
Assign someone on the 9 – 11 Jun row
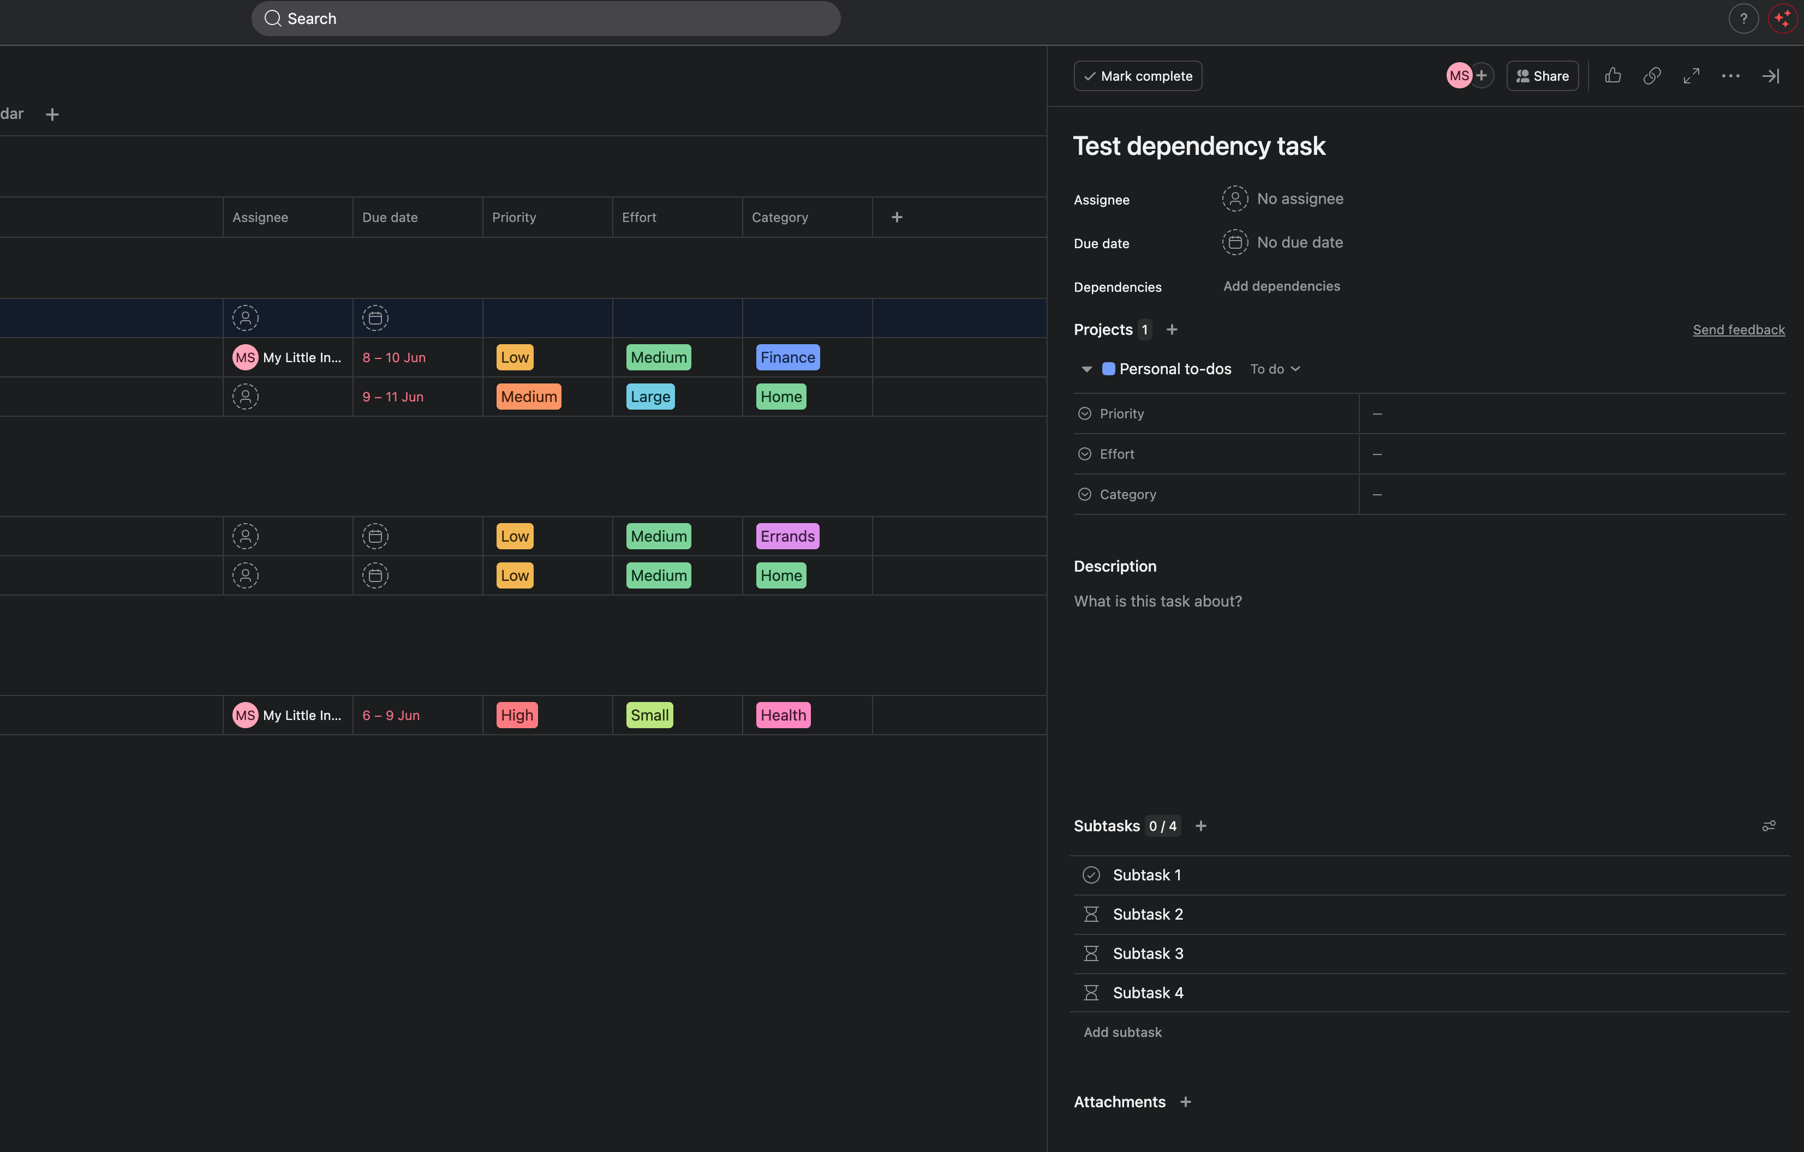(245, 396)
